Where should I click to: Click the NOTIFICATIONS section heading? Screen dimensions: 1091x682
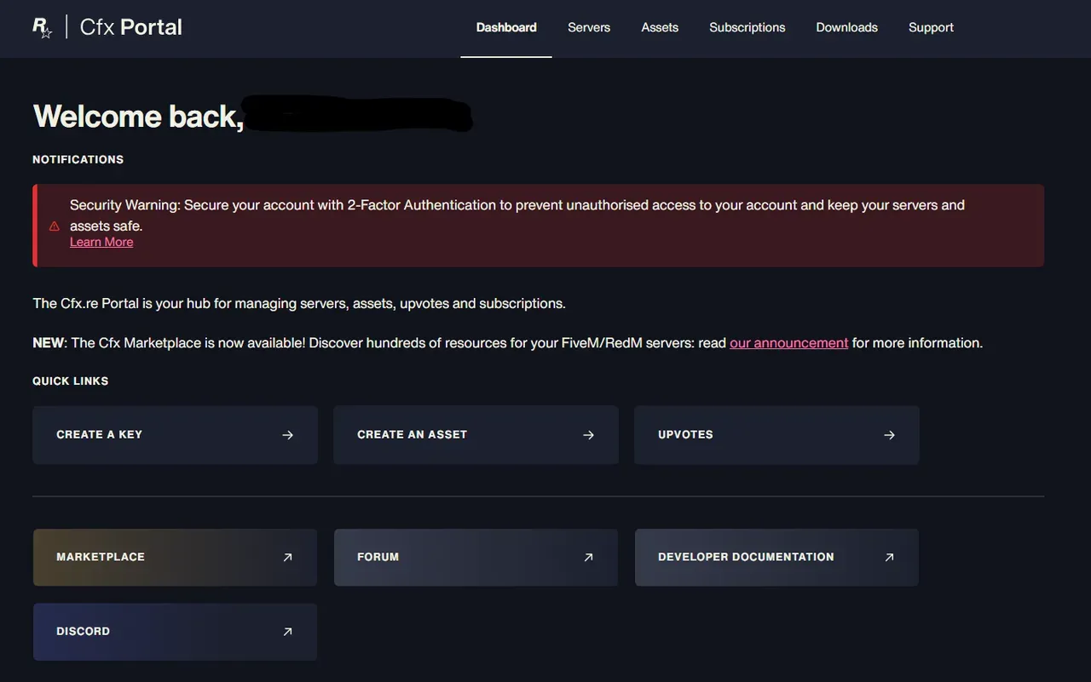[x=78, y=160]
